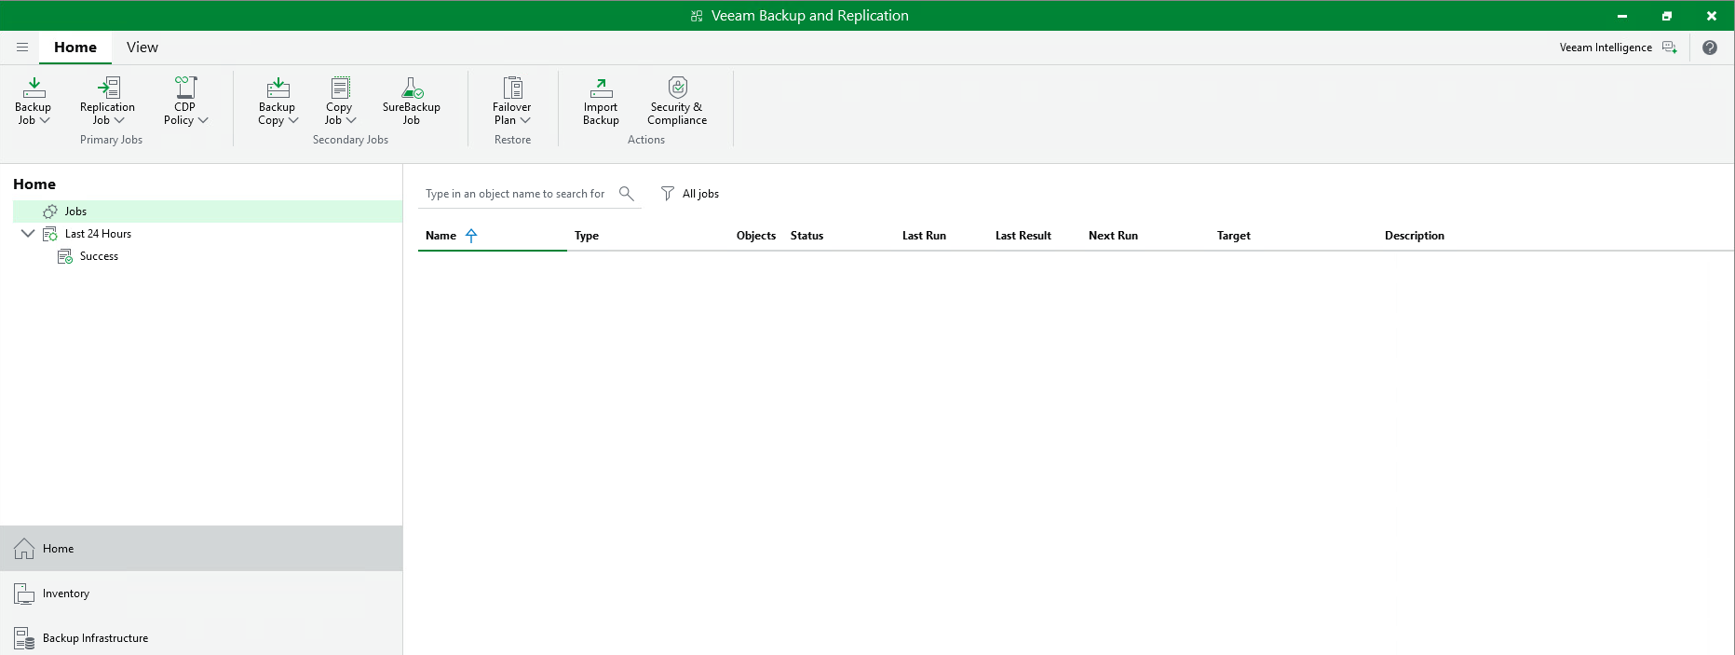The width and height of the screenshot is (1735, 655).
Task: Open the Veeam Intelligence chat icon
Action: click(1669, 48)
